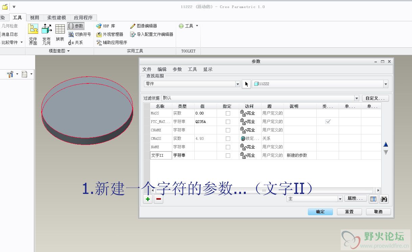Viewport: 412px width, 252px height.
Task: Open 消息日志 message log
Action: coord(9,34)
